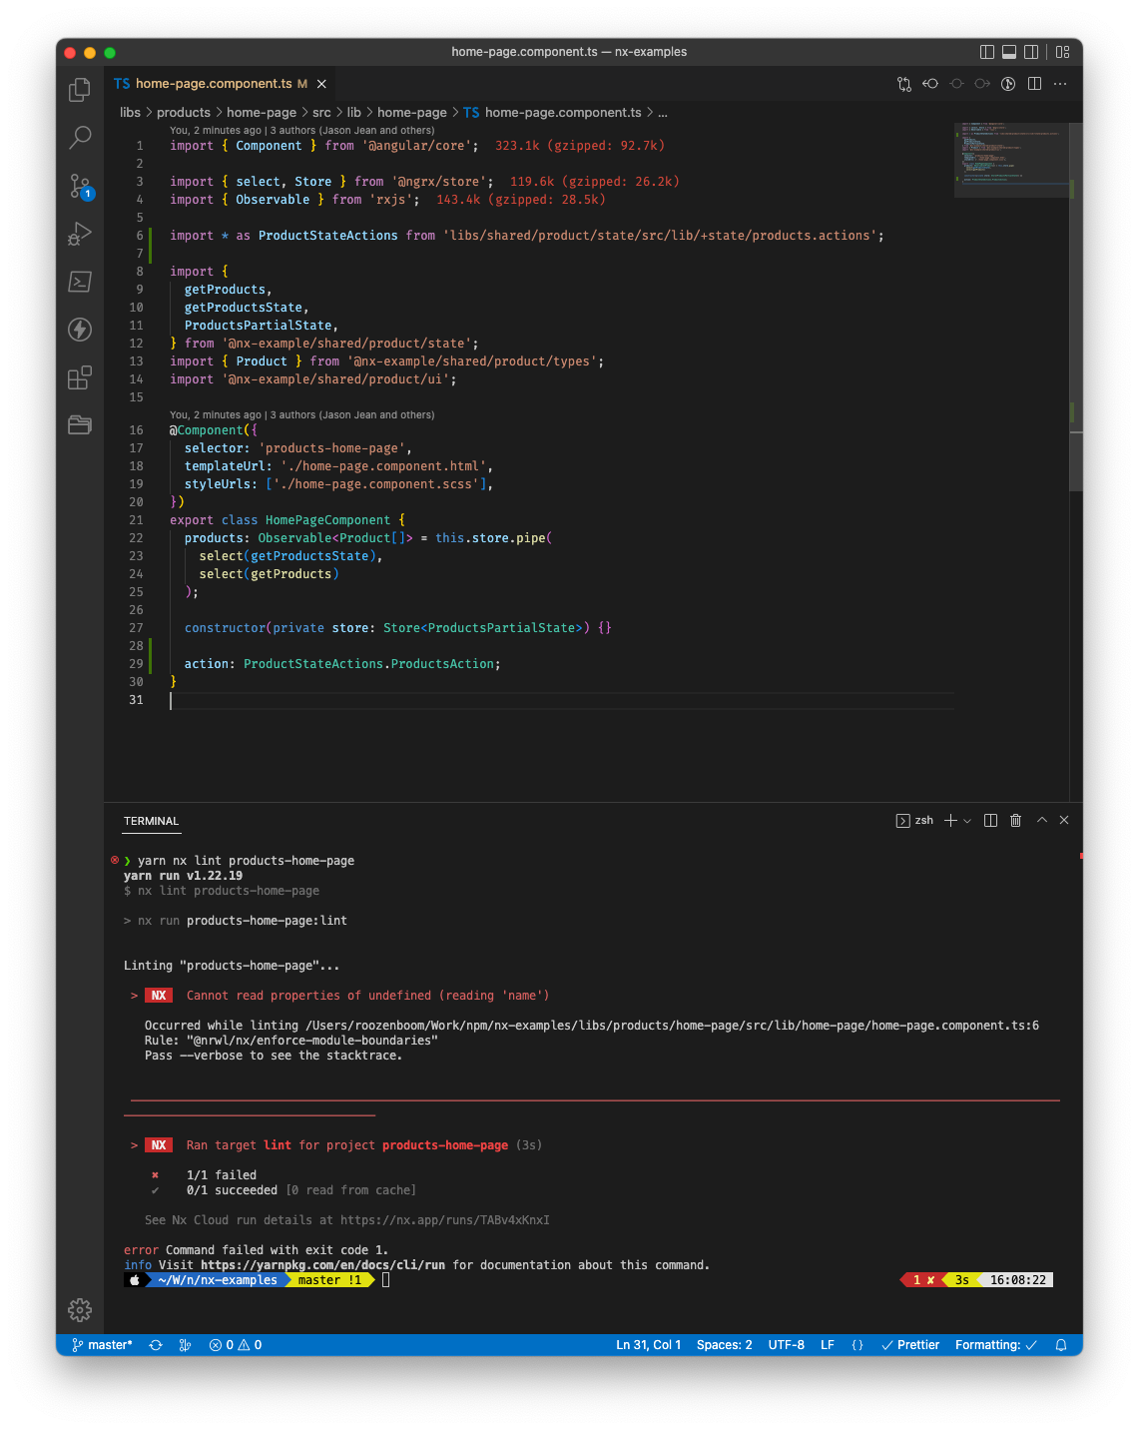Switch to the TERMINAL panel tab
Screen dimensions: 1139x1430
click(151, 821)
